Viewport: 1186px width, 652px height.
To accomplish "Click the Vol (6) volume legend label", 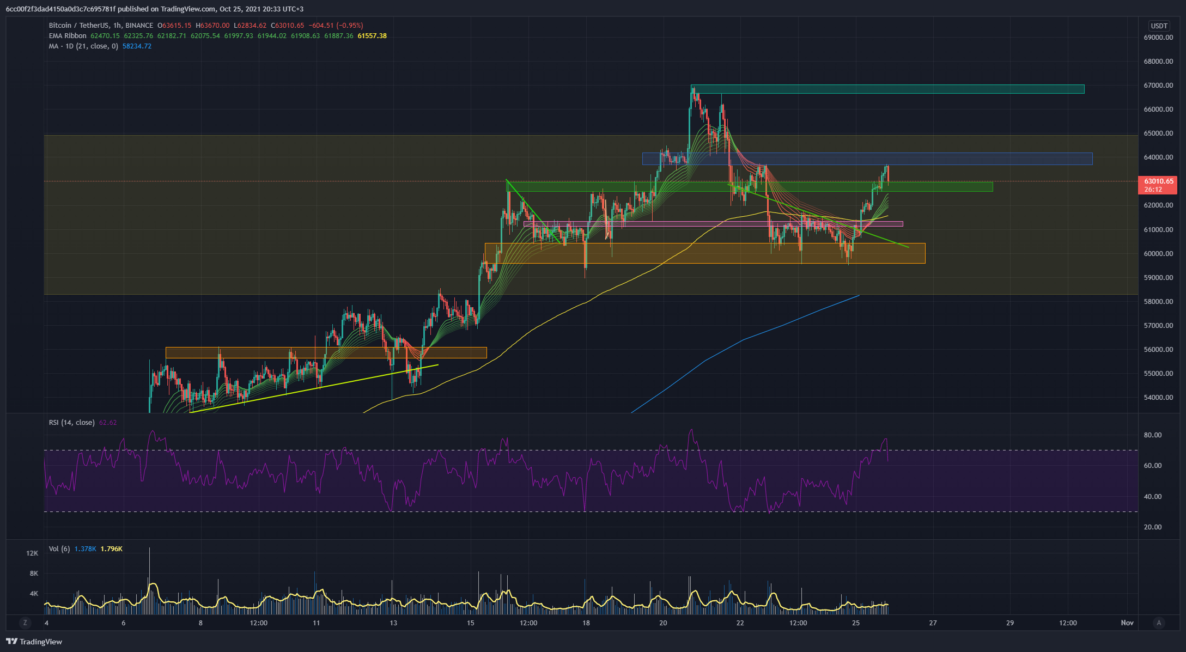I will [59, 549].
